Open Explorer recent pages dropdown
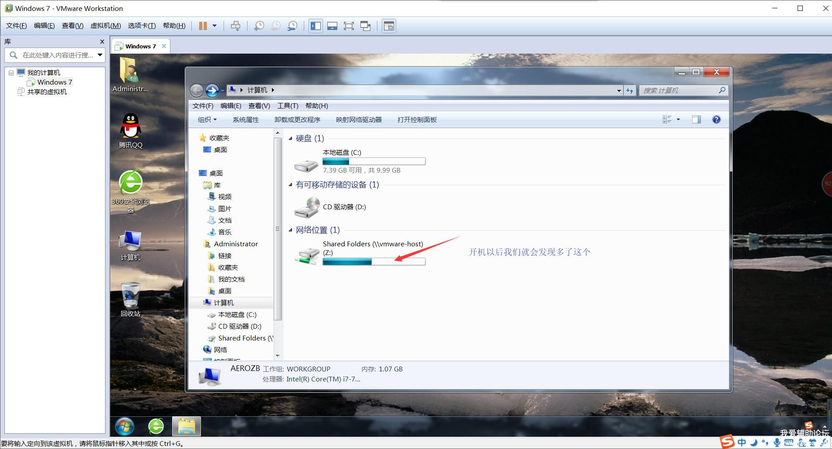This screenshot has height=449, width=832. 222,90
